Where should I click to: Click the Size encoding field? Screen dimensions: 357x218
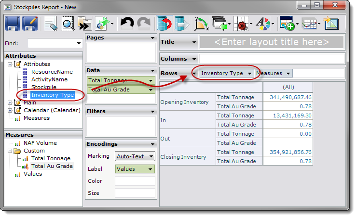[135, 193]
